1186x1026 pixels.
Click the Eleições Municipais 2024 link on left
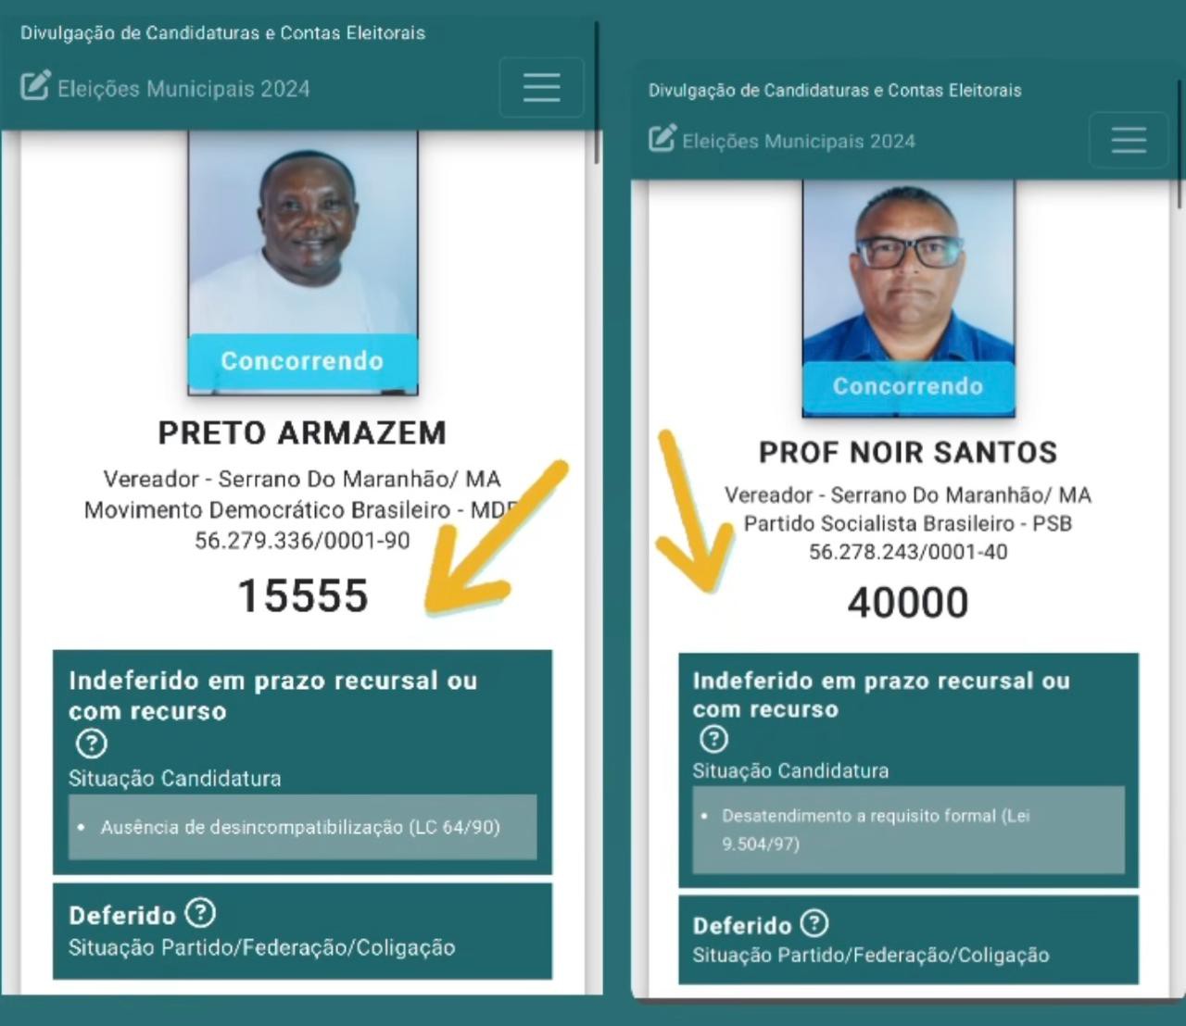pos(183,89)
